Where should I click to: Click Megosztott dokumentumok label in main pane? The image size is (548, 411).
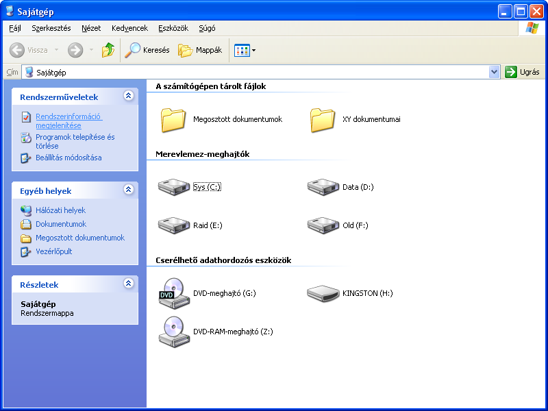pos(238,119)
